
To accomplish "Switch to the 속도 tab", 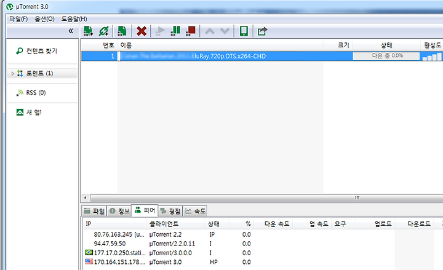I will [195, 211].
